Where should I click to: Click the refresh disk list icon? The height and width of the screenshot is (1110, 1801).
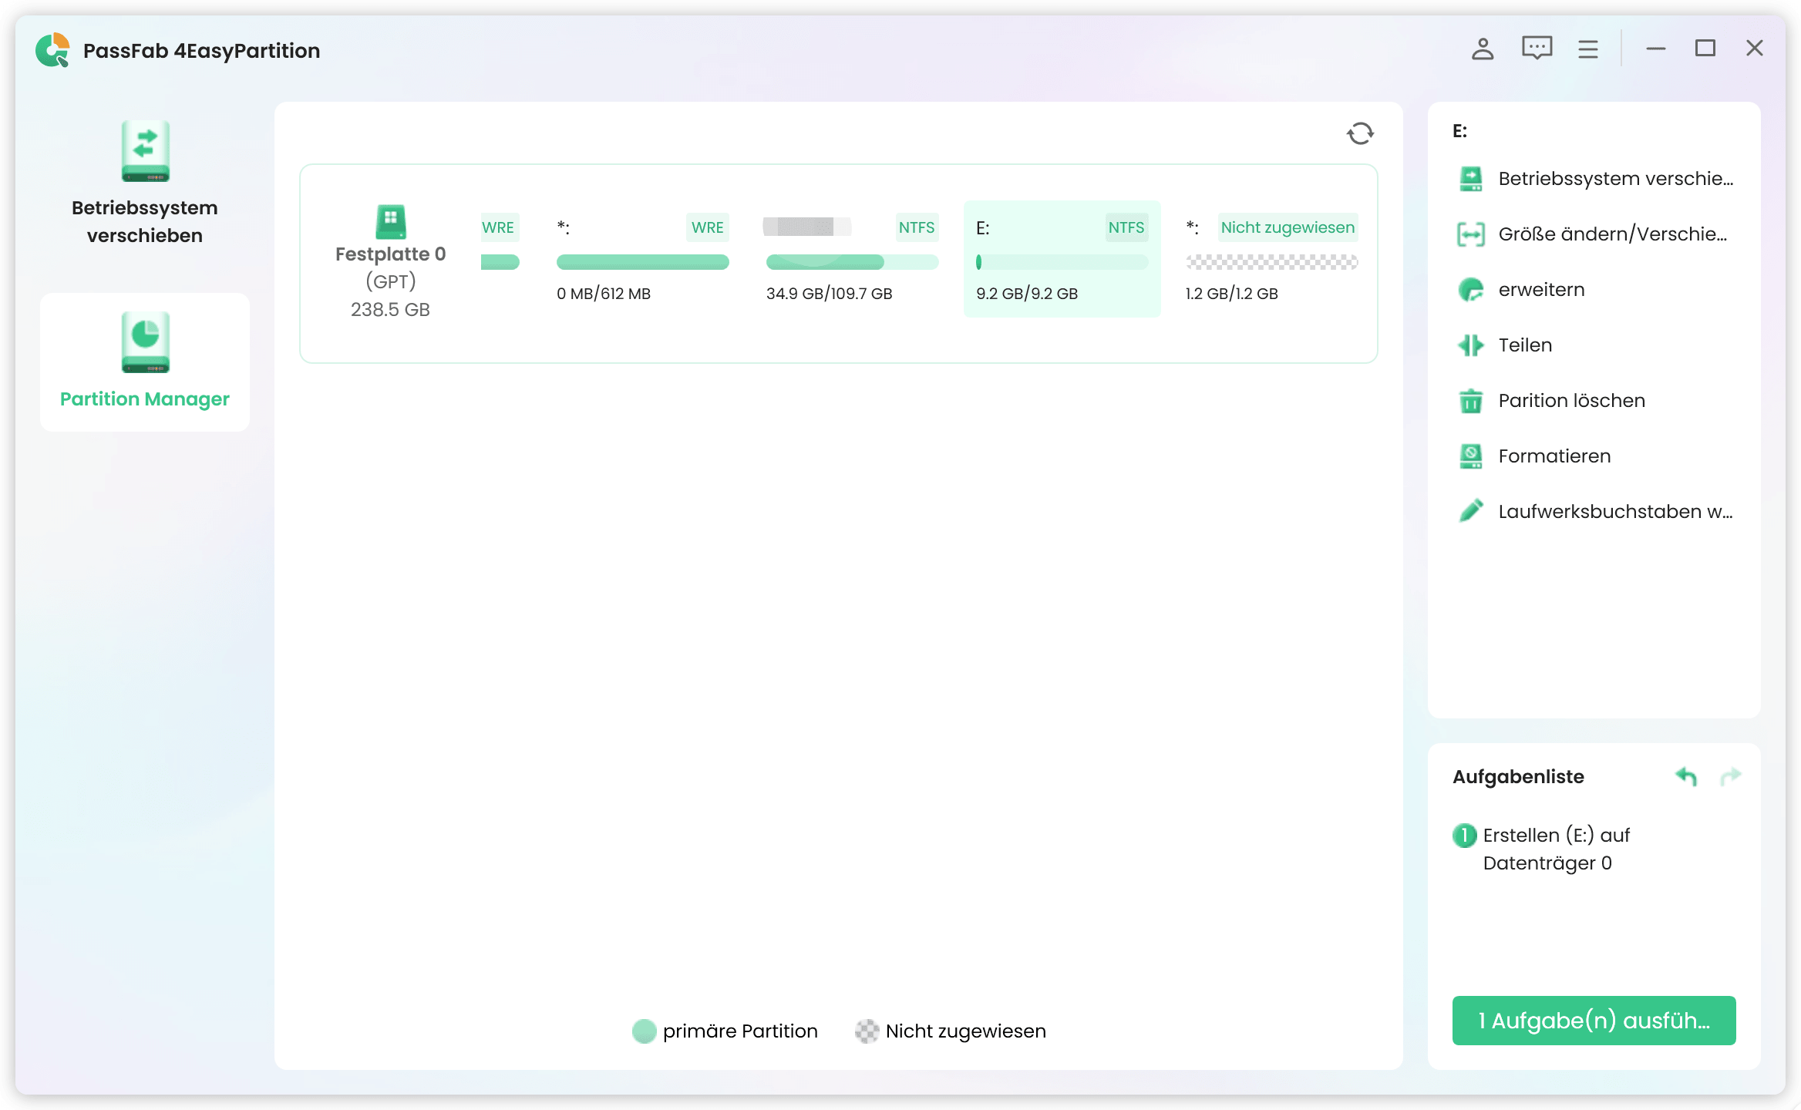tap(1360, 133)
